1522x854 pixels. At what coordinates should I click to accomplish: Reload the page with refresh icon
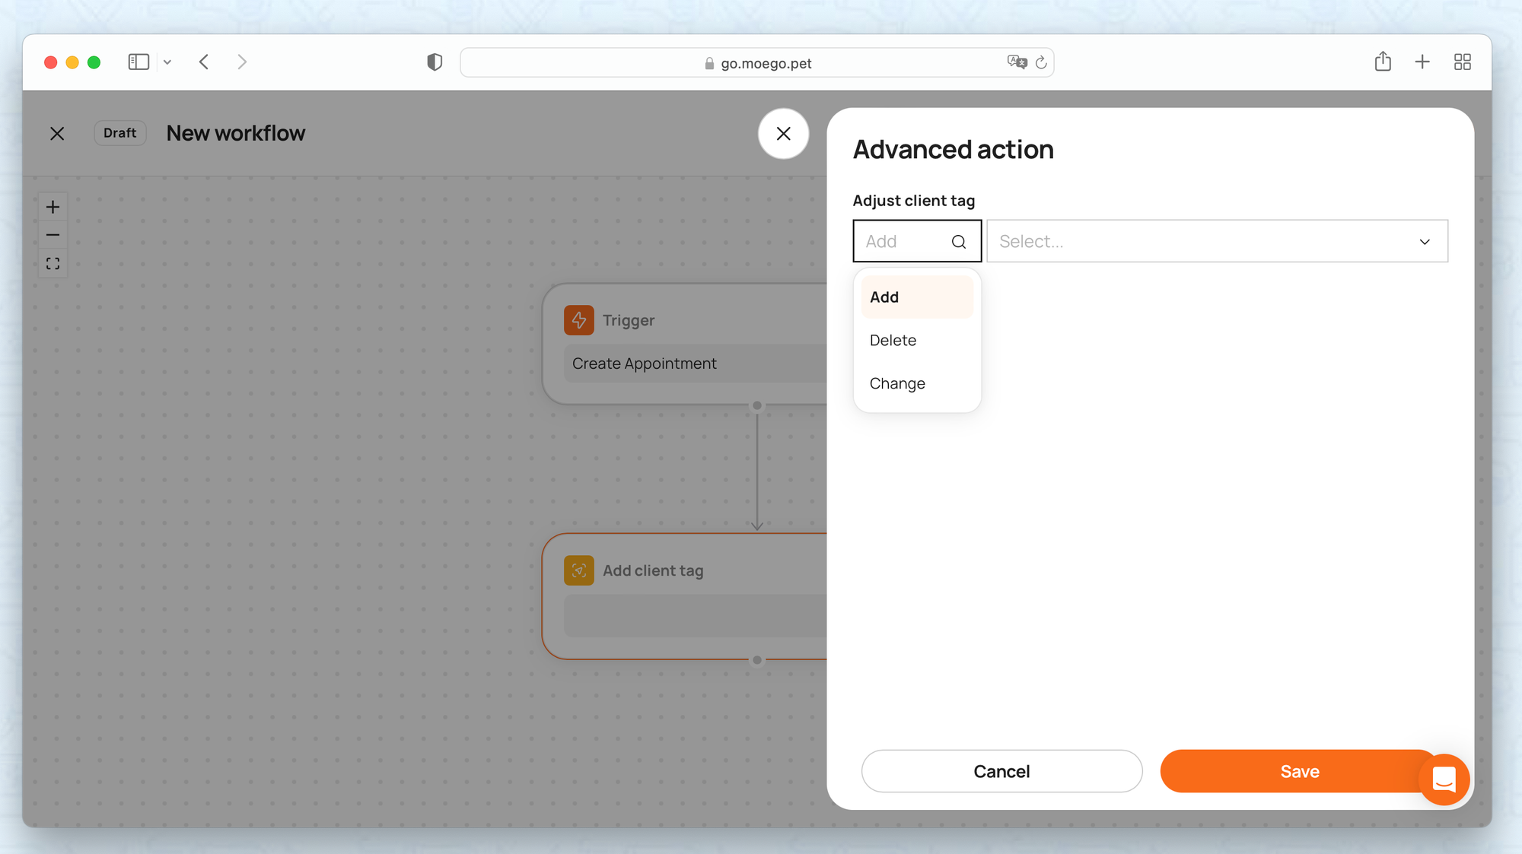coord(1041,63)
